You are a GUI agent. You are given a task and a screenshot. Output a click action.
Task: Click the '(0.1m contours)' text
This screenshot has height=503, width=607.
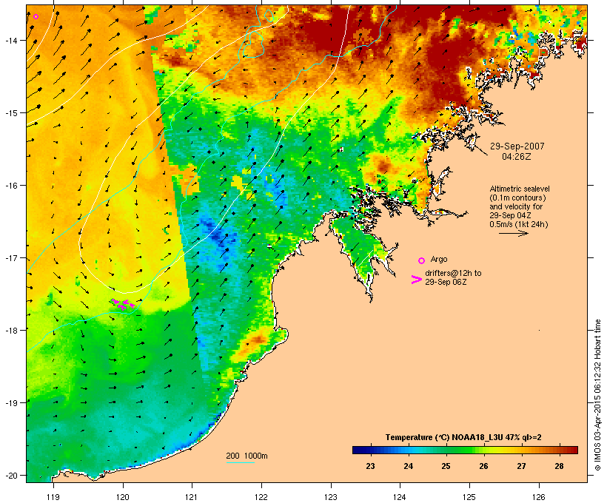[517, 198]
